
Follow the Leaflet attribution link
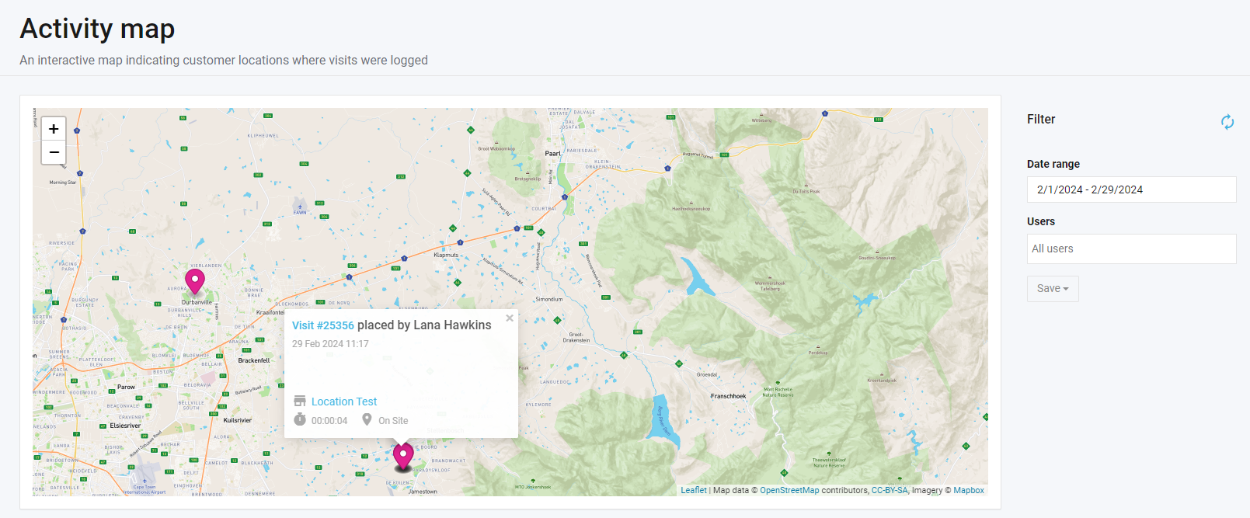pyautogui.click(x=694, y=490)
